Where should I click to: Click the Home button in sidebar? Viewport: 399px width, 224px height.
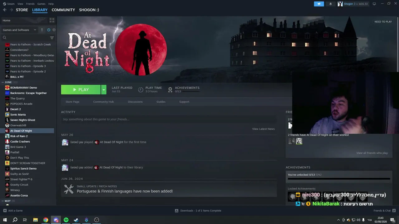click(x=24, y=20)
